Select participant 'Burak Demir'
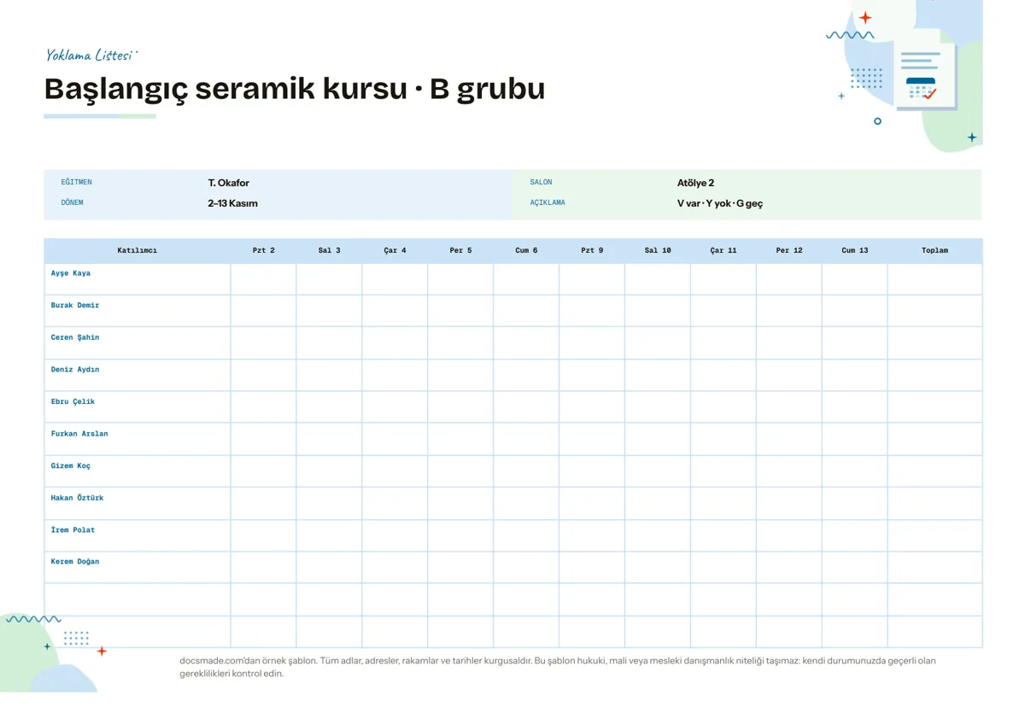This screenshot has width=1025, height=725. click(75, 306)
